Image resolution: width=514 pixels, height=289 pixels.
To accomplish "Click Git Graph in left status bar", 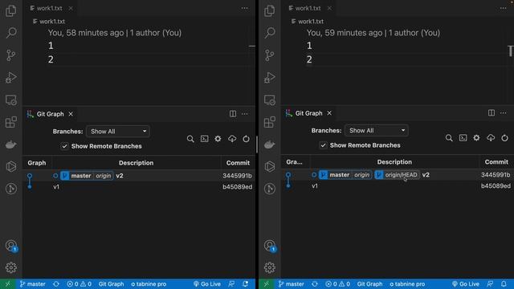I will point(111,284).
